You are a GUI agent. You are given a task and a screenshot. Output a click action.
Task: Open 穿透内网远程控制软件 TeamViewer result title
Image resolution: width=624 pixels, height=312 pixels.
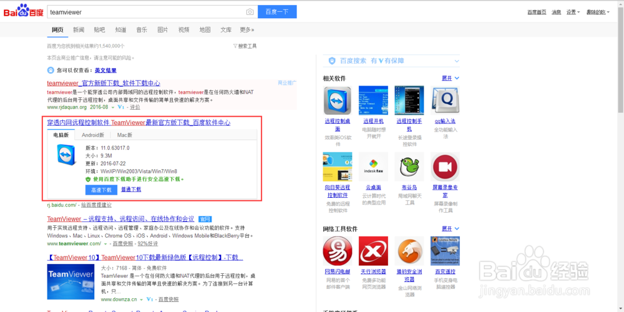click(139, 122)
